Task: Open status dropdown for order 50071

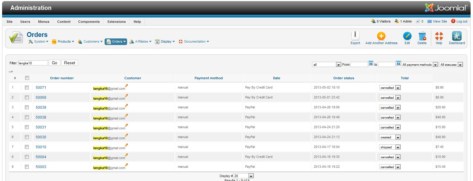Action: 390,88
